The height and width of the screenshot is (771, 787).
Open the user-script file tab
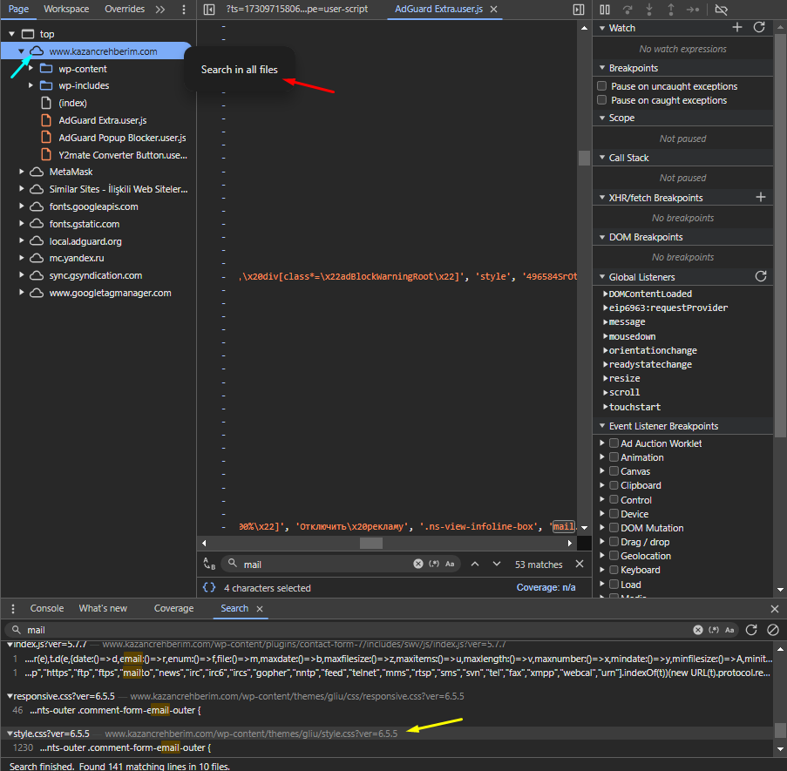click(x=296, y=9)
